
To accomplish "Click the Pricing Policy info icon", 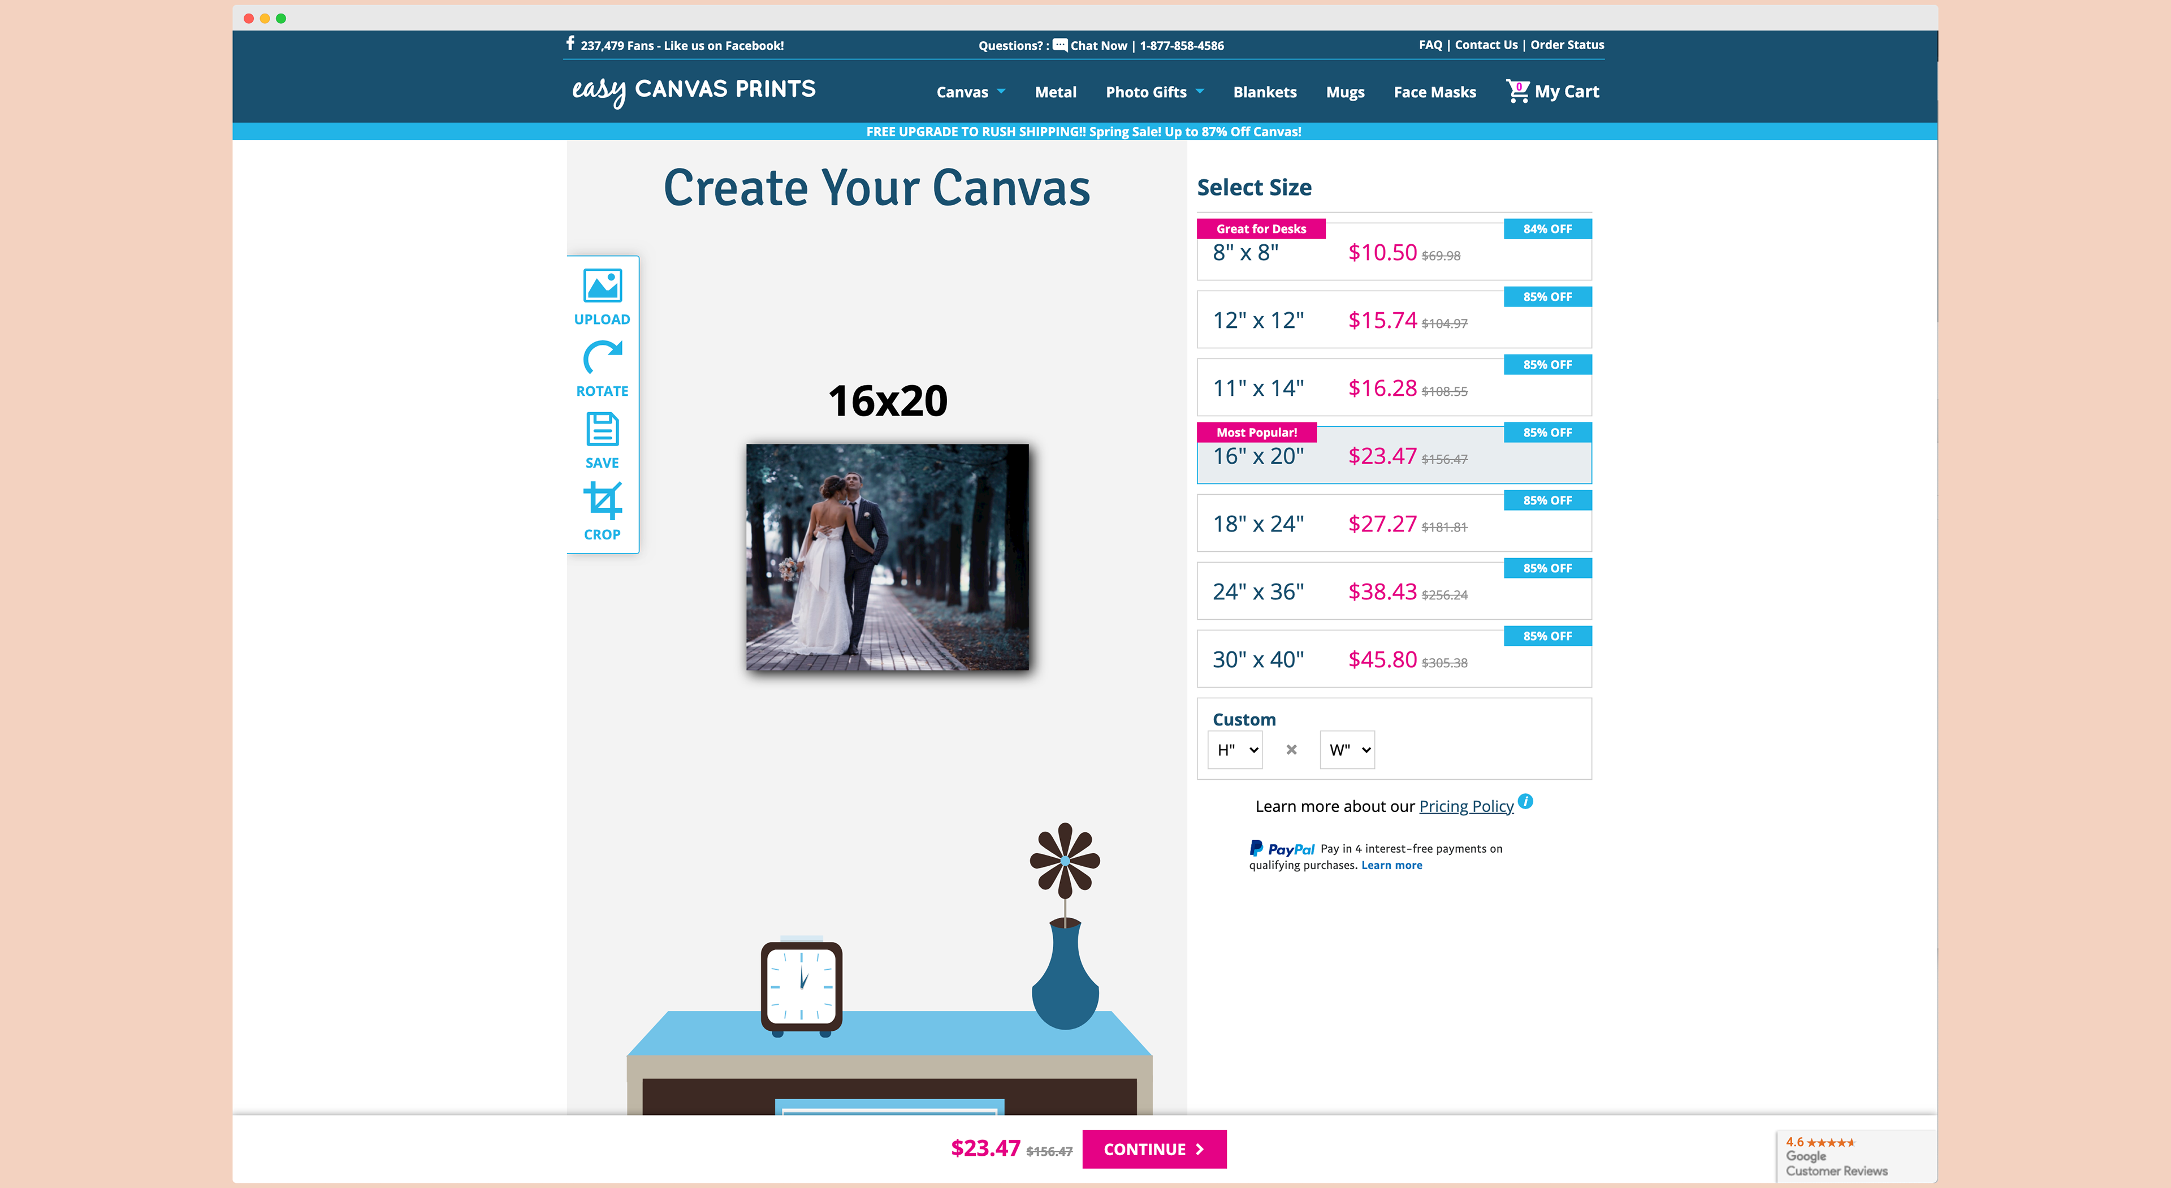I will [x=1525, y=801].
